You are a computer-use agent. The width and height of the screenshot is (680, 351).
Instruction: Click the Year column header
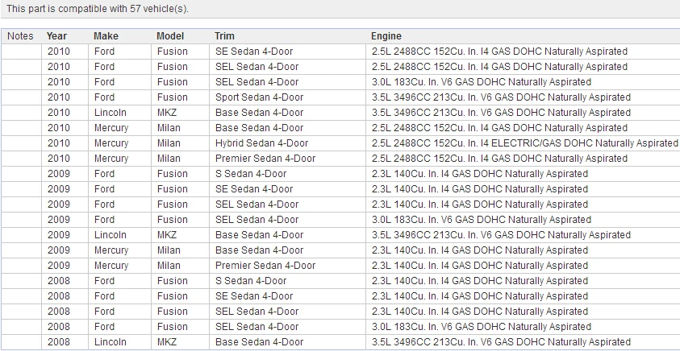pos(56,36)
